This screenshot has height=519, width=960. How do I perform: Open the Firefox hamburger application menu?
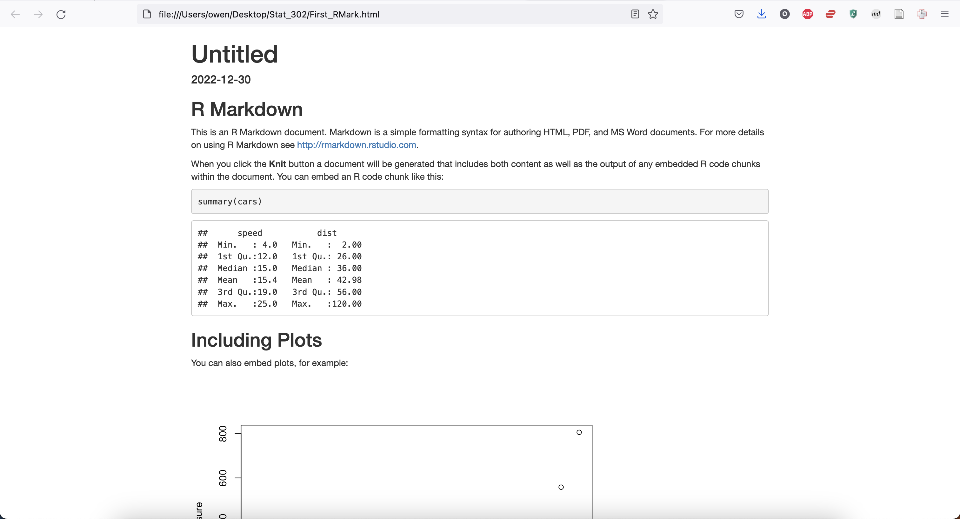[944, 14]
